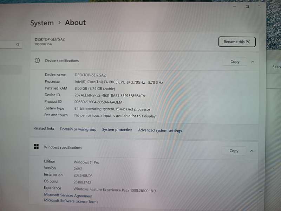
Task: Click OS build value 26100.1742
Action: [82, 182]
